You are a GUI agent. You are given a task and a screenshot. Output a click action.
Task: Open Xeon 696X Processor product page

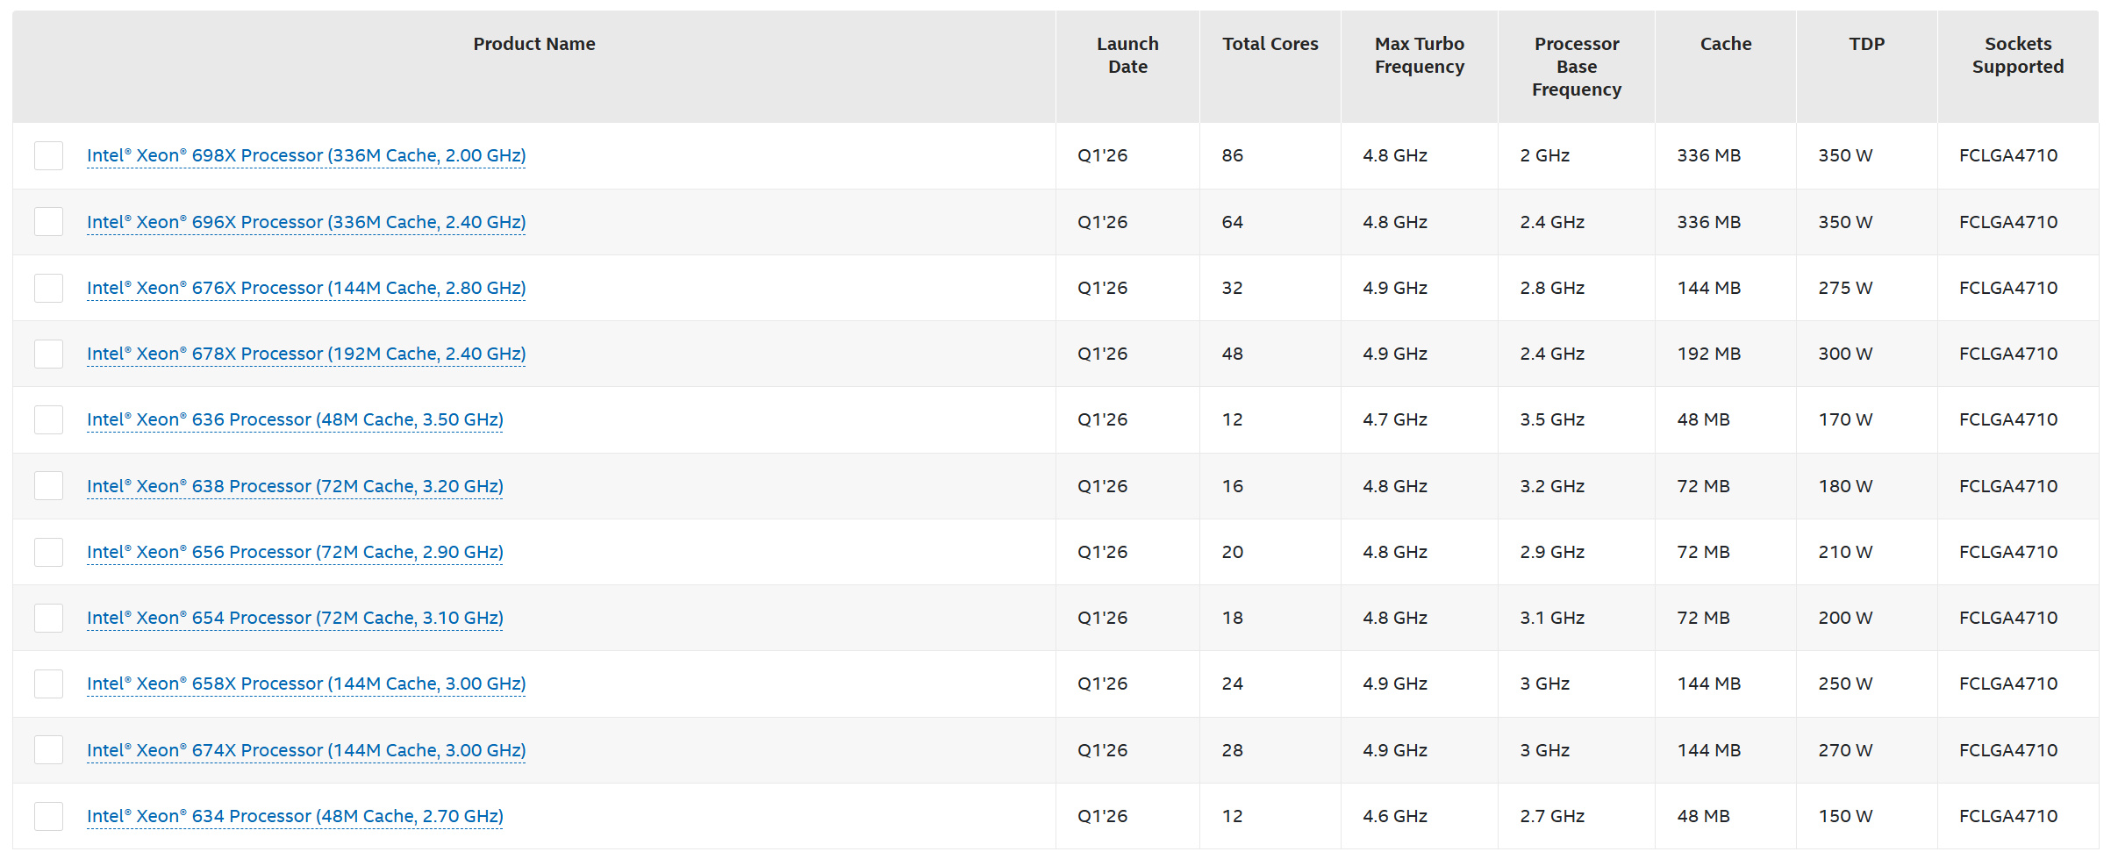[x=306, y=222]
